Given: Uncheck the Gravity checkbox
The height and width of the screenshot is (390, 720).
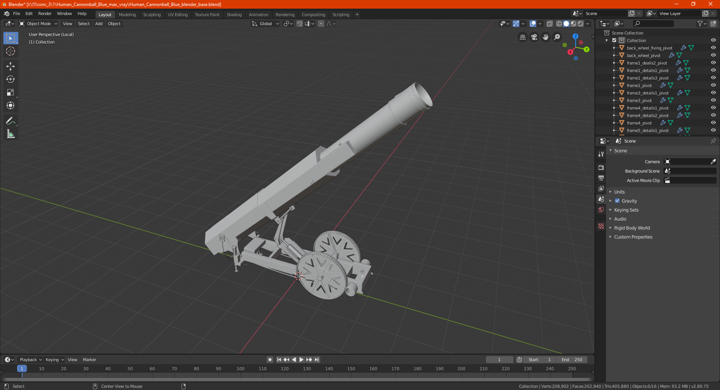Looking at the screenshot, I should [617, 201].
